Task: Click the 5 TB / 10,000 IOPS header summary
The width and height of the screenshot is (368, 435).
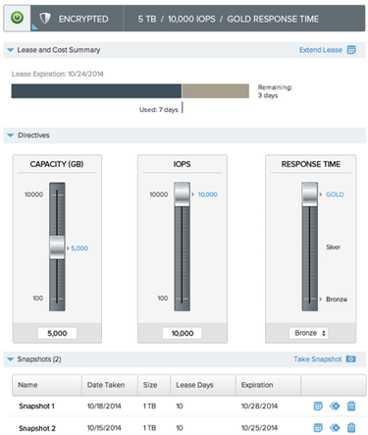Action: coord(228,19)
